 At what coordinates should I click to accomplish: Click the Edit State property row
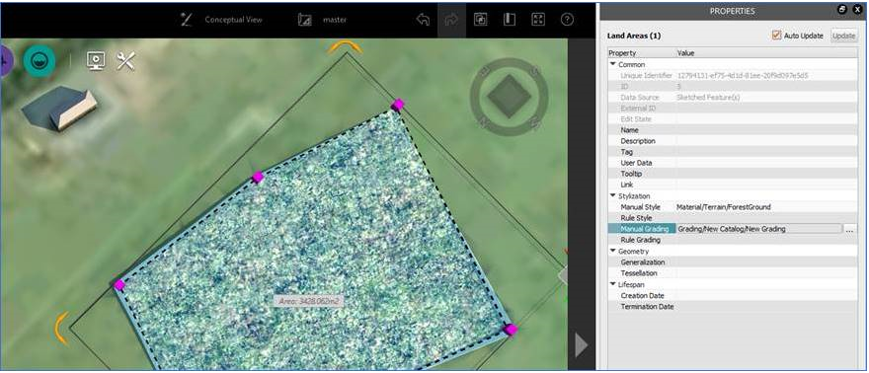coord(733,119)
